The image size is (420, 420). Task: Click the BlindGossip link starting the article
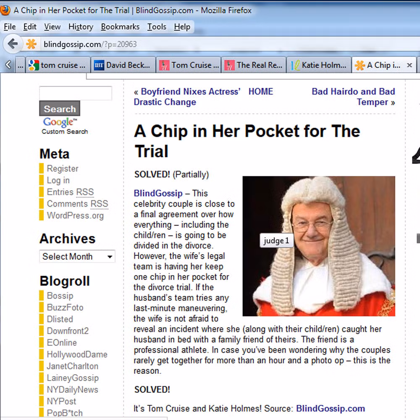[x=158, y=193]
